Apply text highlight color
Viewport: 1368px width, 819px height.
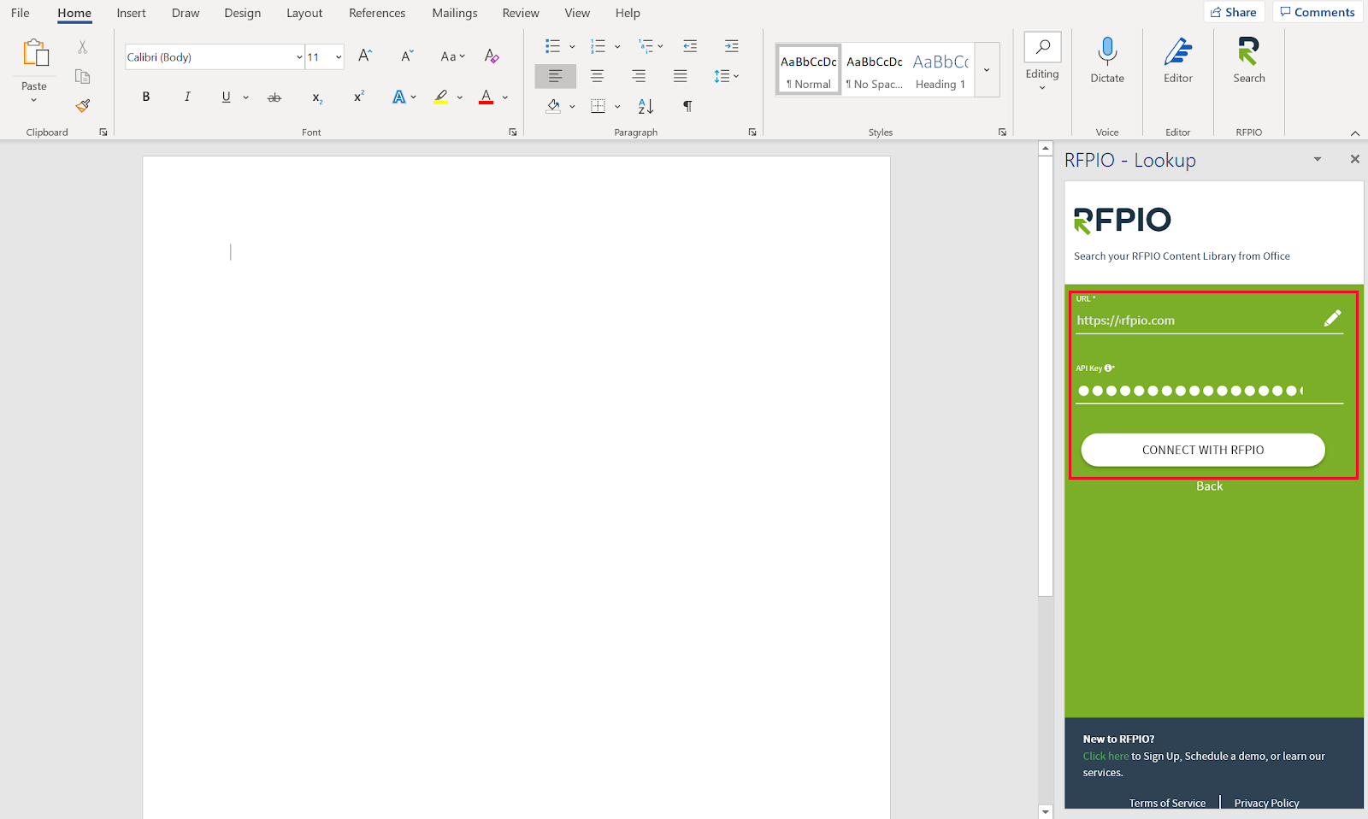point(440,97)
